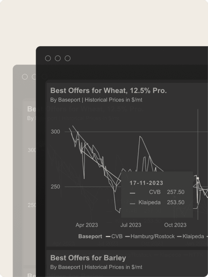Click the Apr 2023 x-axis label

(87, 225)
